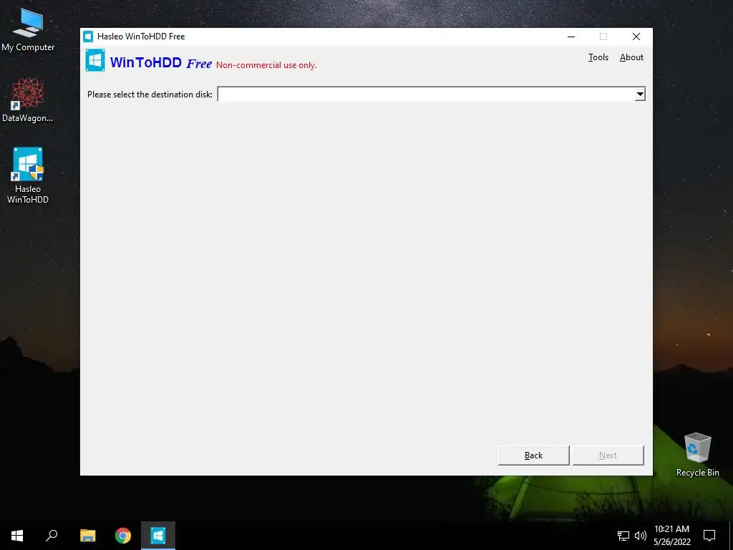733x550 pixels.
Task: Click the title bar Hasleo app icon
Action: point(88,37)
